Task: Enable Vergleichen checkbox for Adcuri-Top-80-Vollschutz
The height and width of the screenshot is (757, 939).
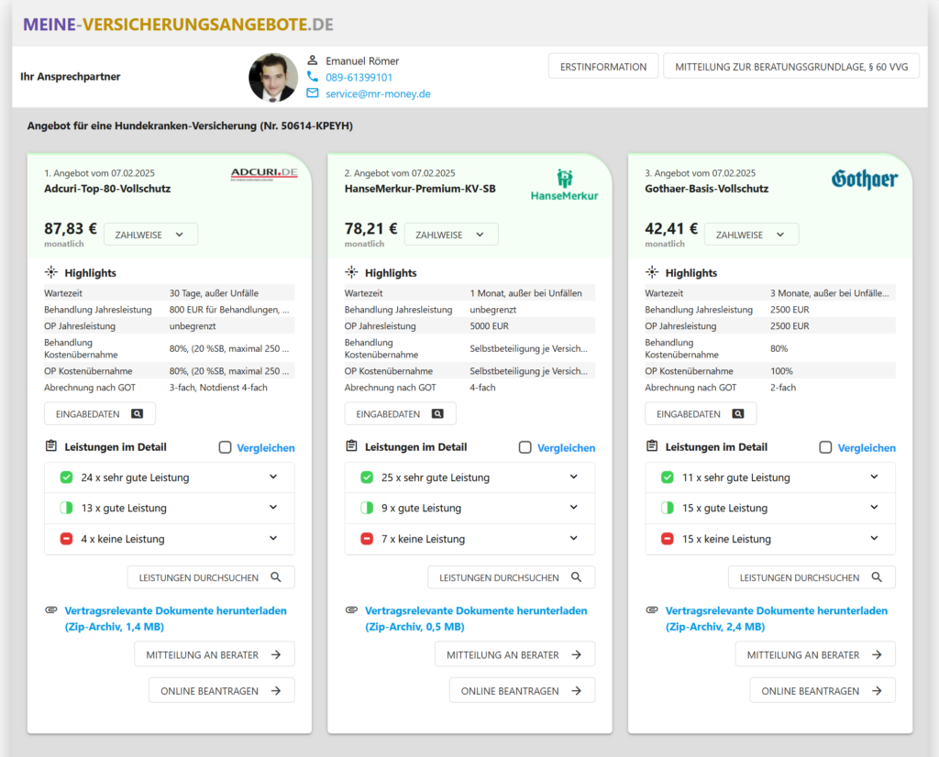Action: tap(225, 447)
